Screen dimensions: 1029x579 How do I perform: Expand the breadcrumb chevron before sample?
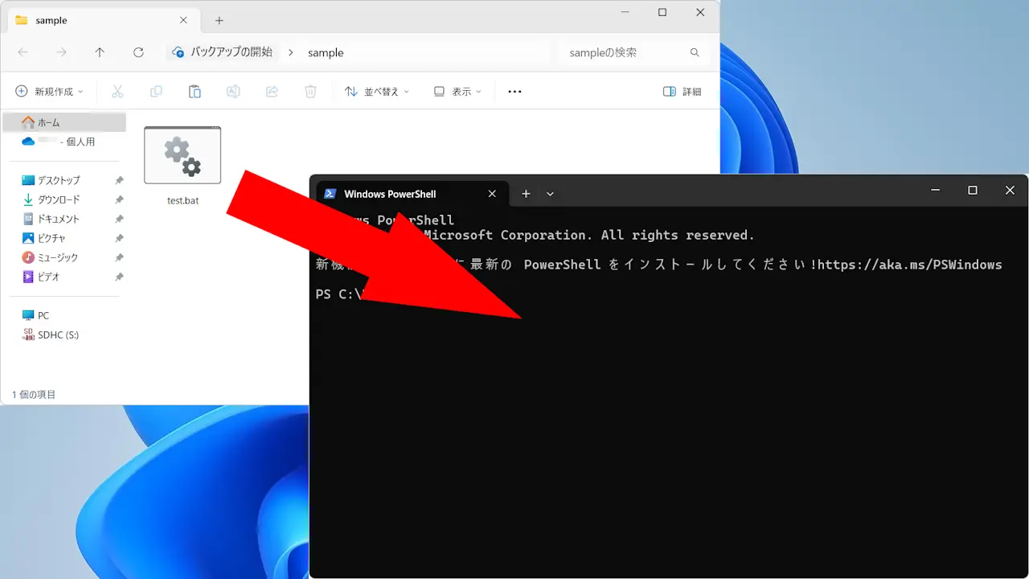pos(290,52)
